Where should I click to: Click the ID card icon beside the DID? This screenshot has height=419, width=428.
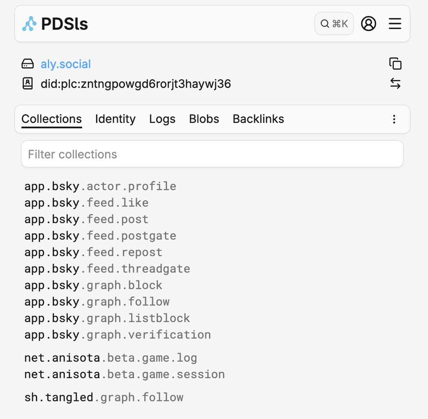[28, 83]
